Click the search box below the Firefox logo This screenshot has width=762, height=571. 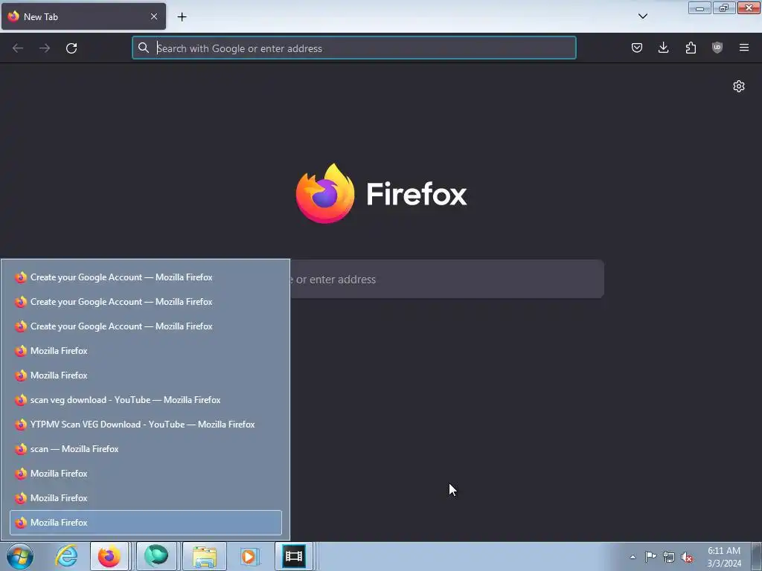coord(447,280)
